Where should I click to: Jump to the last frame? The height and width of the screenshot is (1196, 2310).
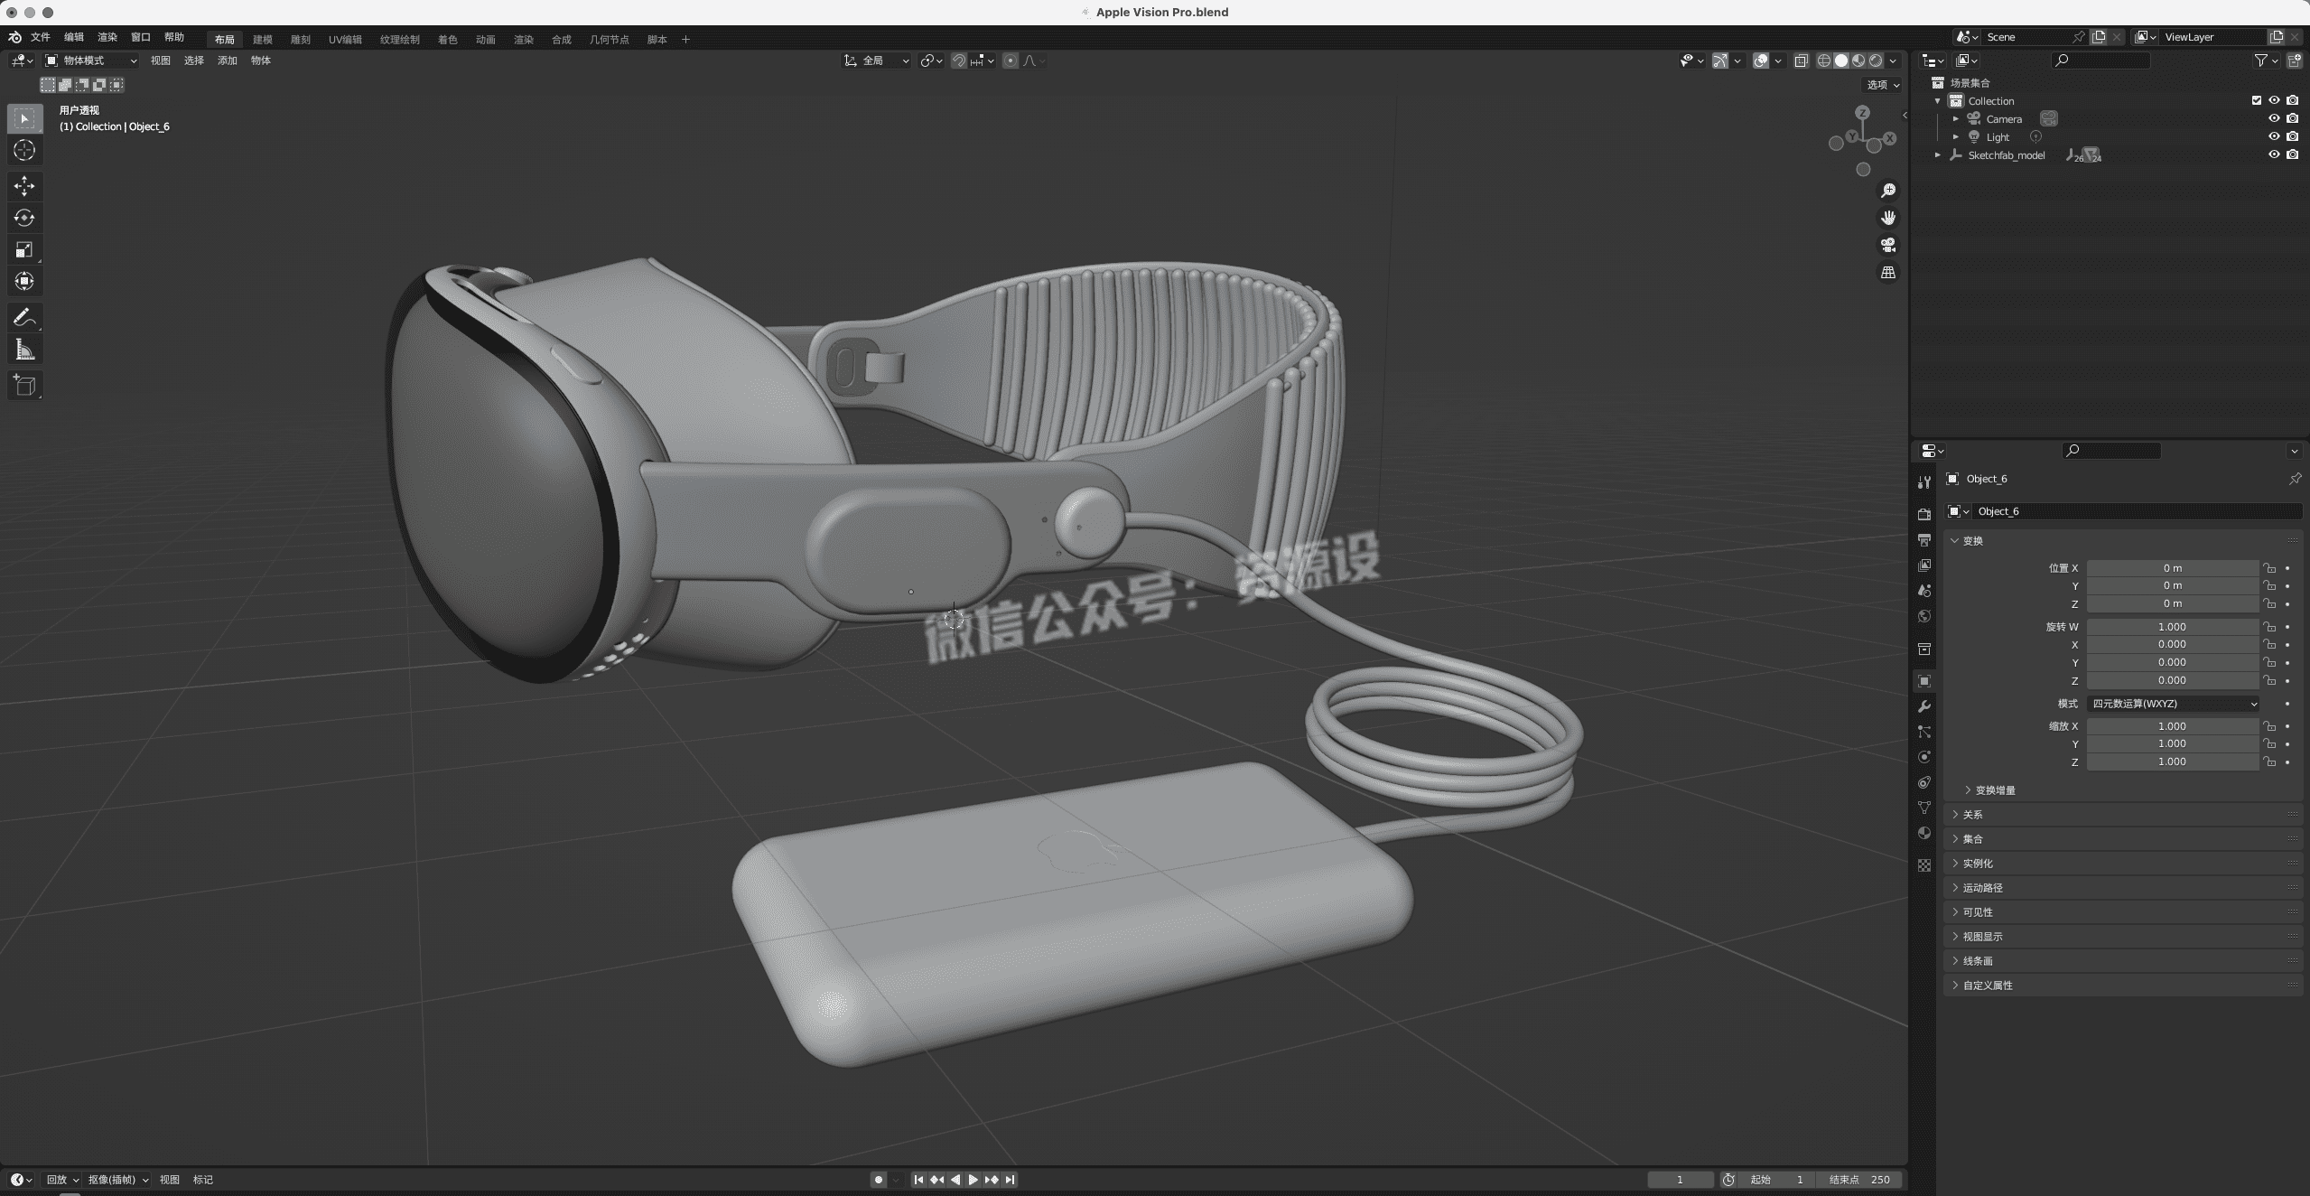point(1011,1180)
